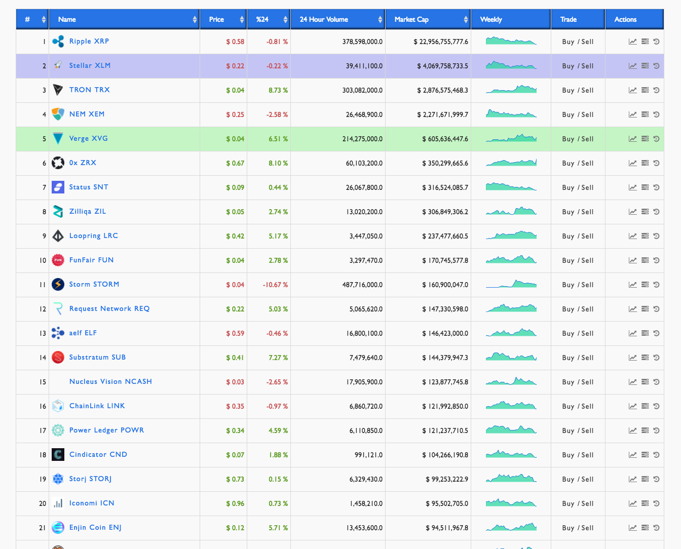The width and height of the screenshot is (681, 549).
Task: Open the Power Ledger POWR link
Action: click(x=106, y=430)
